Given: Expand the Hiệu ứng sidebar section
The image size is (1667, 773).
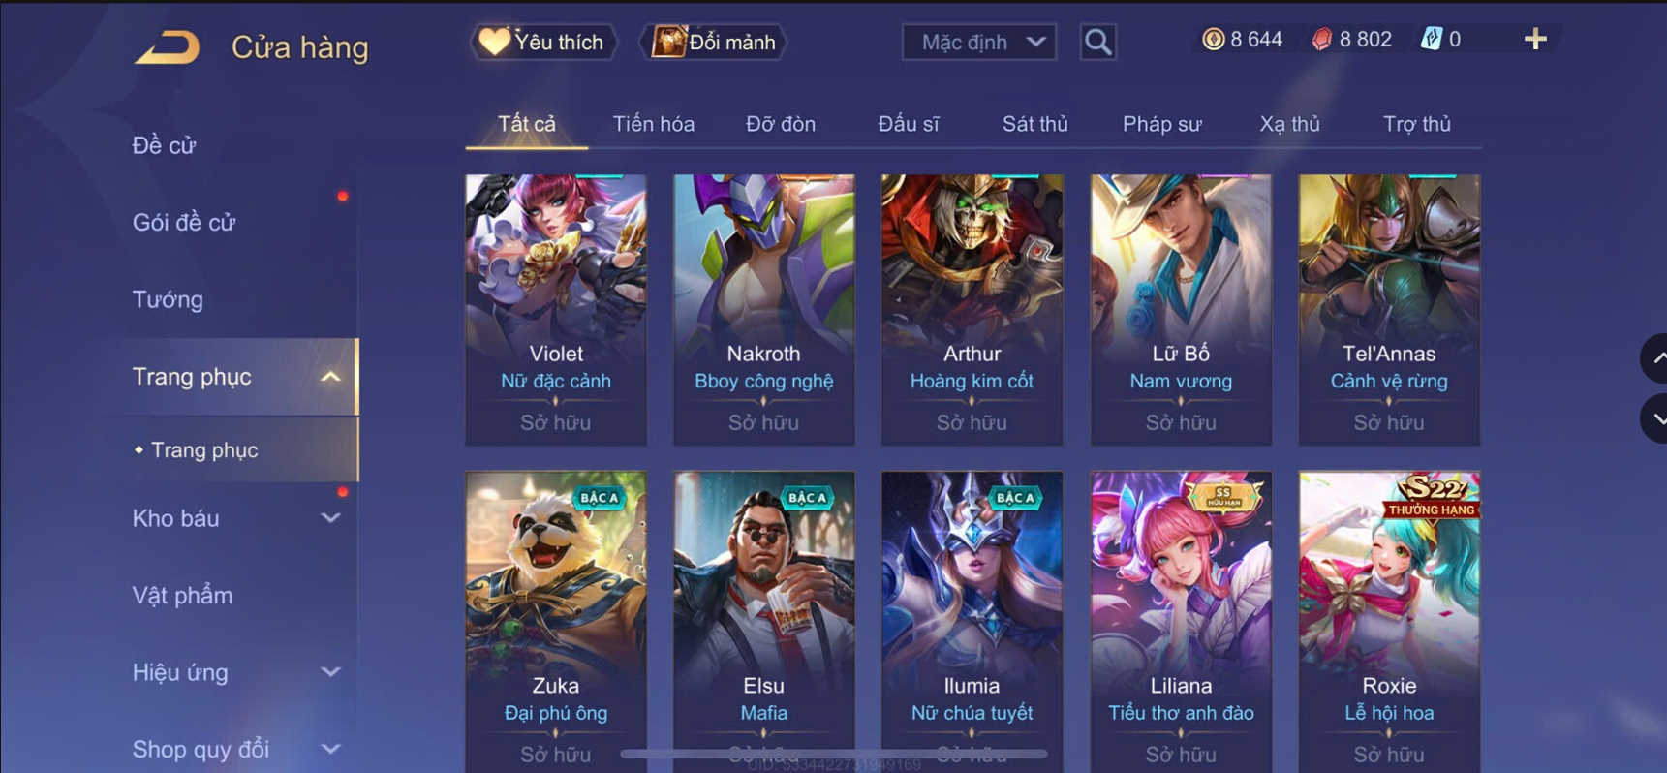Looking at the screenshot, I should tap(330, 671).
